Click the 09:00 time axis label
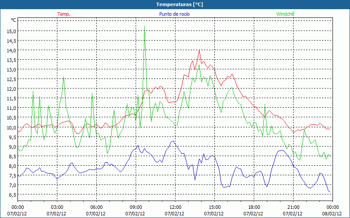 (x=135, y=208)
